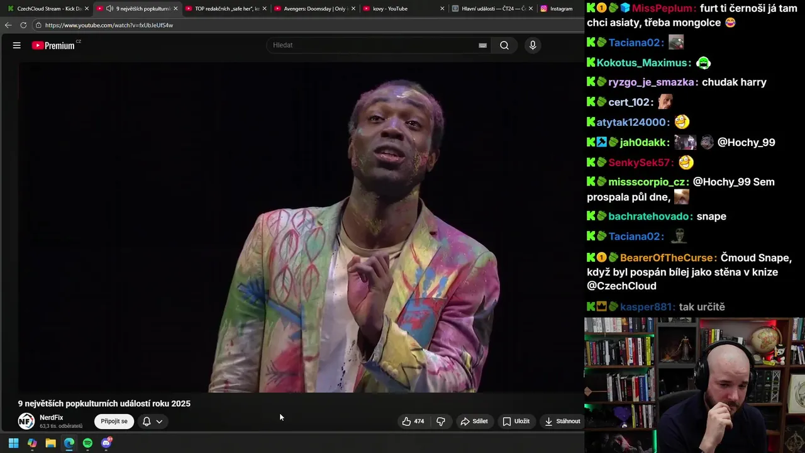Screen dimensions: 805x453
Task: Click Kokotus_Maximus username in chat
Action: click(x=641, y=63)
